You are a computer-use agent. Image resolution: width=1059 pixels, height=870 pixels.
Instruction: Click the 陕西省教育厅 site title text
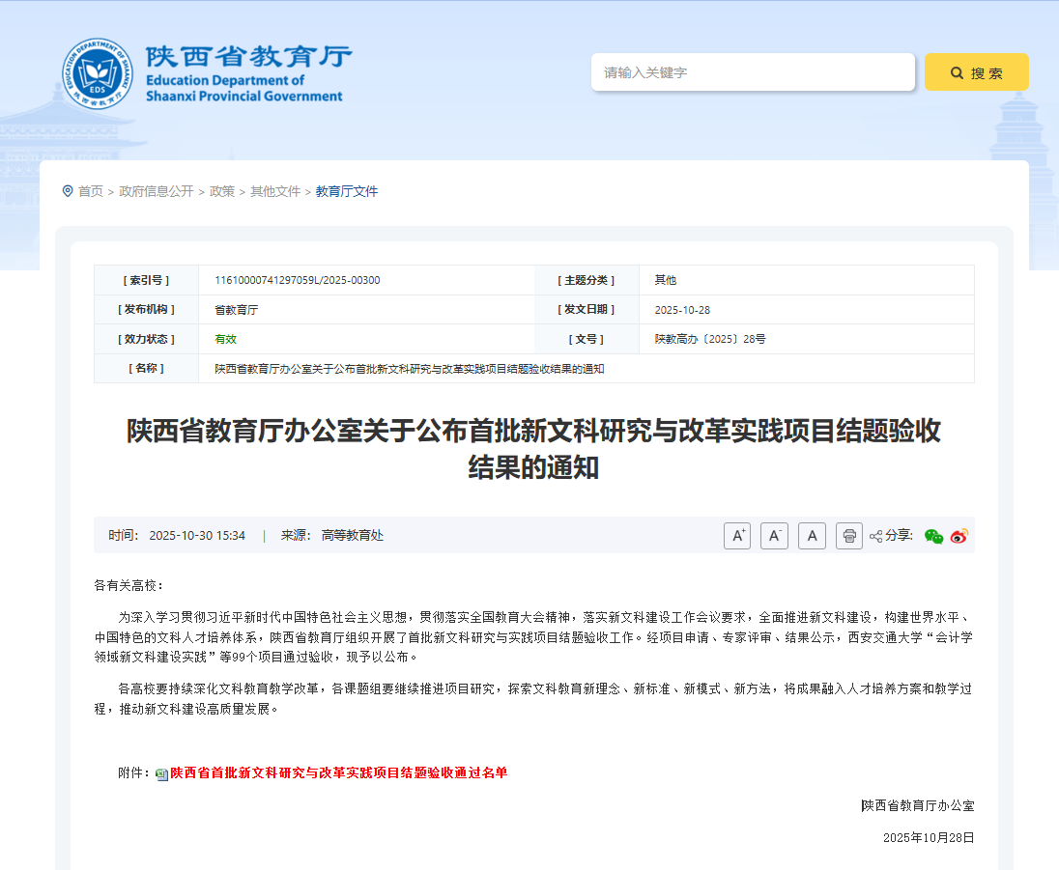(248, 57)
